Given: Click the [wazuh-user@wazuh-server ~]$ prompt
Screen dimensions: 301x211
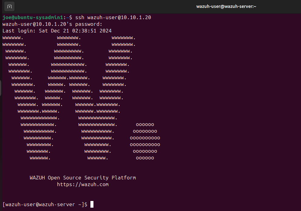Looking at the screenshot, I should tap(45, 204).
